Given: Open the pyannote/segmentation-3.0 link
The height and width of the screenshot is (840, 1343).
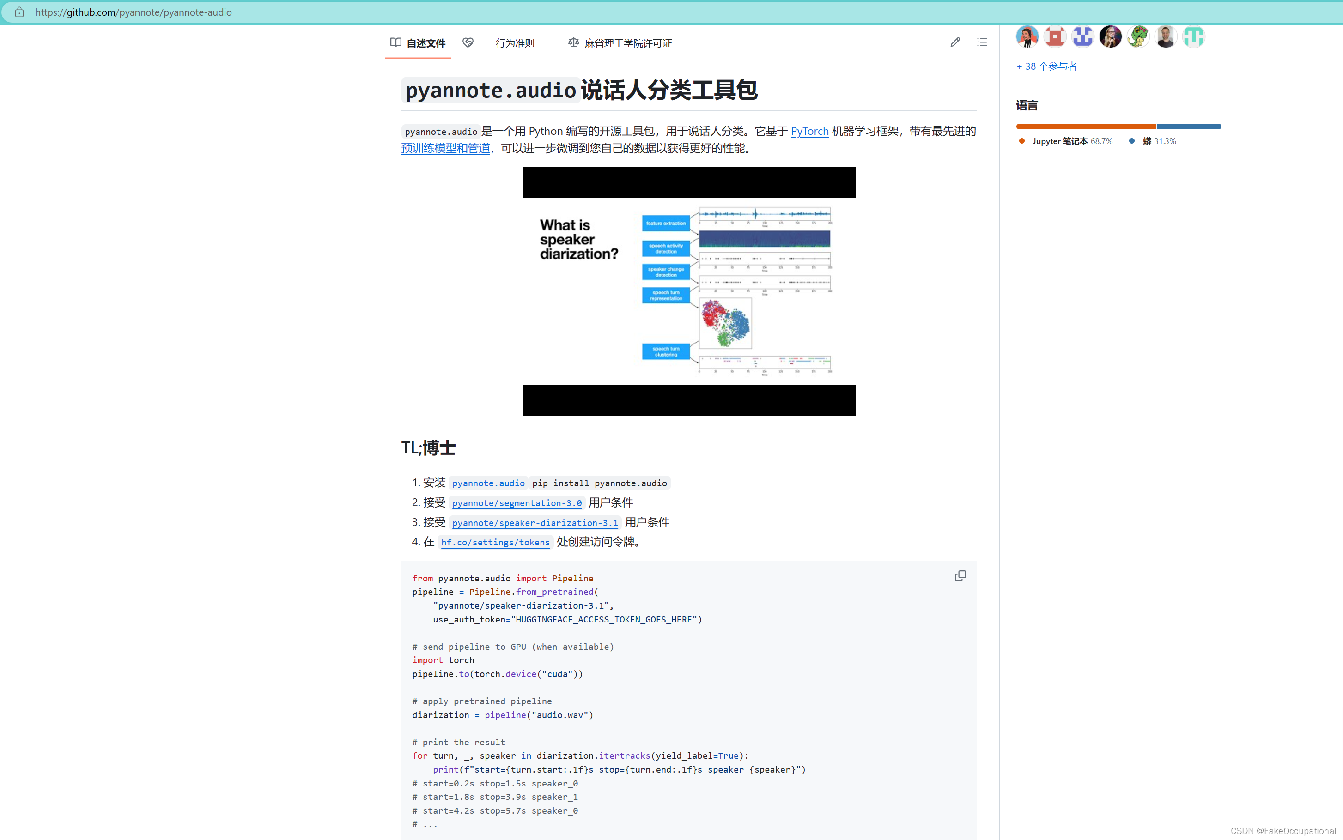Looking at the screenshot, I should coord(517,503).
